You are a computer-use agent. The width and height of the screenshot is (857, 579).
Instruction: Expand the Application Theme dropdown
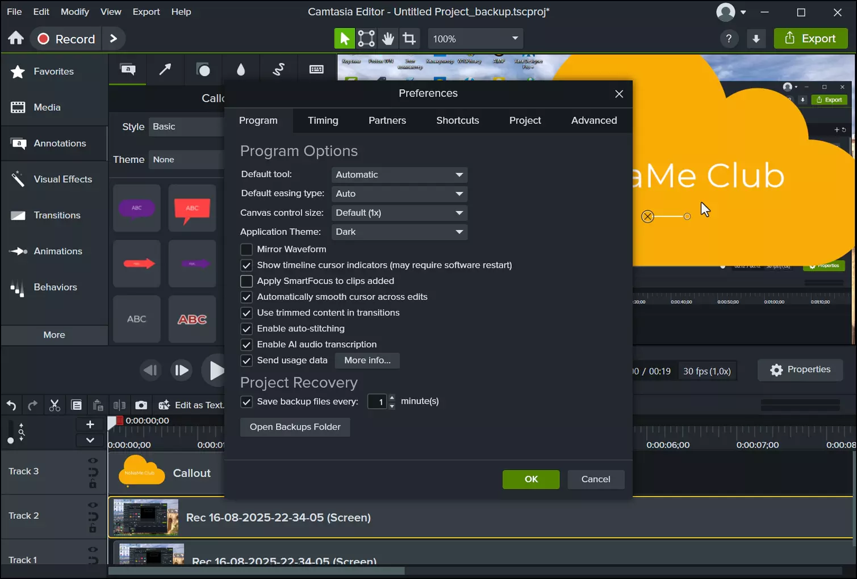click(399, 232)
